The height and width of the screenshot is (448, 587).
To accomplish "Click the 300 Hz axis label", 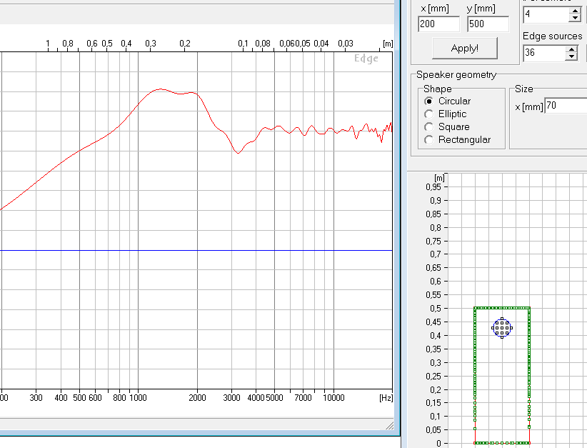I will 36,398.
